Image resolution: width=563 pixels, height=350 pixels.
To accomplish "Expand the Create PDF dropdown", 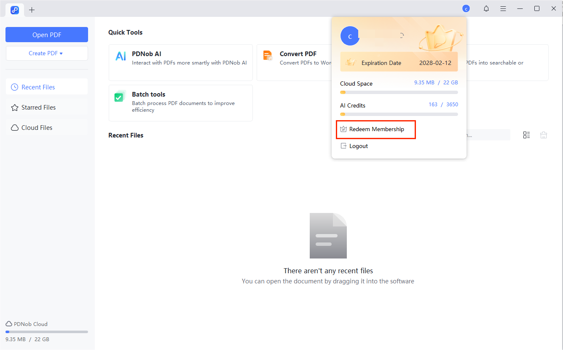I will [x=47, y=53].
